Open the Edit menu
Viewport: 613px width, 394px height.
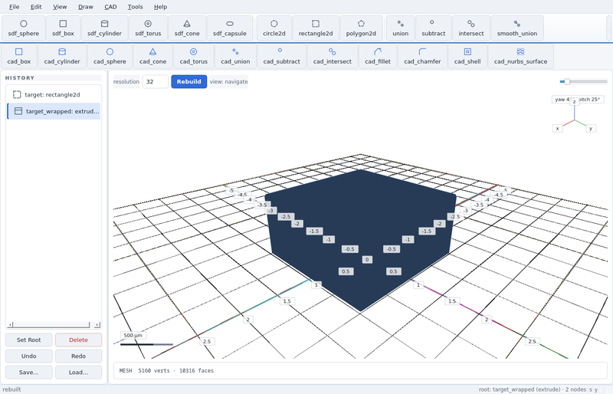(36, 7)
